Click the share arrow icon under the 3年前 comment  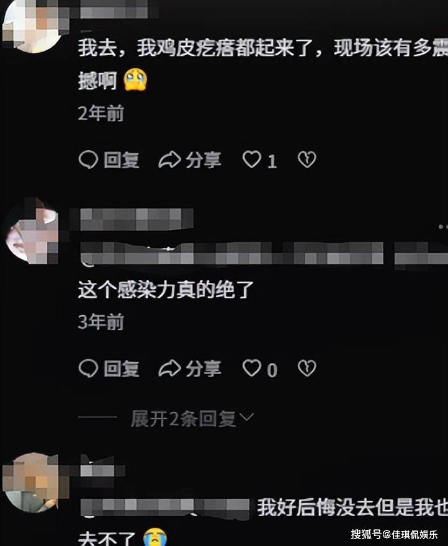169,369
